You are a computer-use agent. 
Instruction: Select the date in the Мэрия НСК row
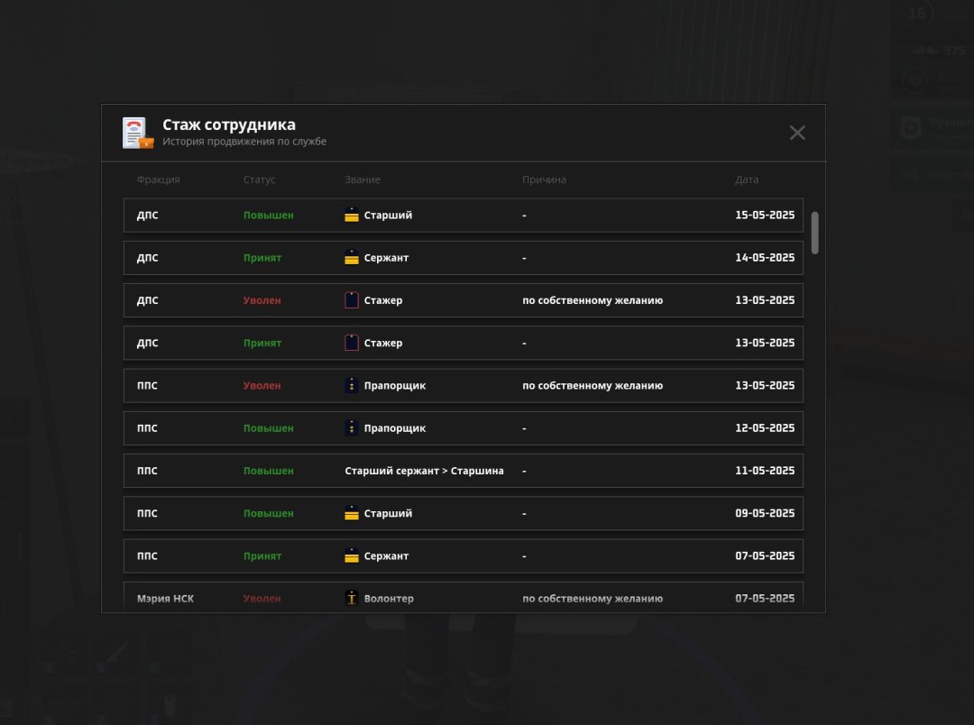[765, 598]
